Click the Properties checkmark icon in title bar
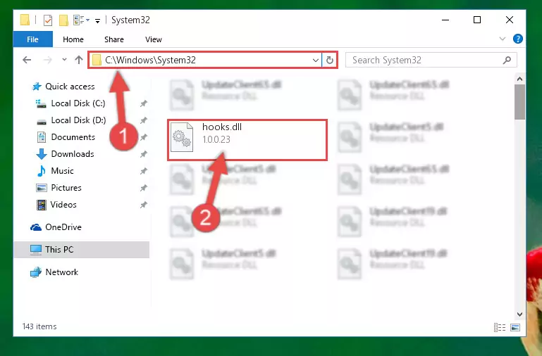The height and width of the screenshot is (356, 542). 48,20
